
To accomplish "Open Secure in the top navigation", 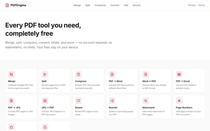I will click(x=136, y=5).
